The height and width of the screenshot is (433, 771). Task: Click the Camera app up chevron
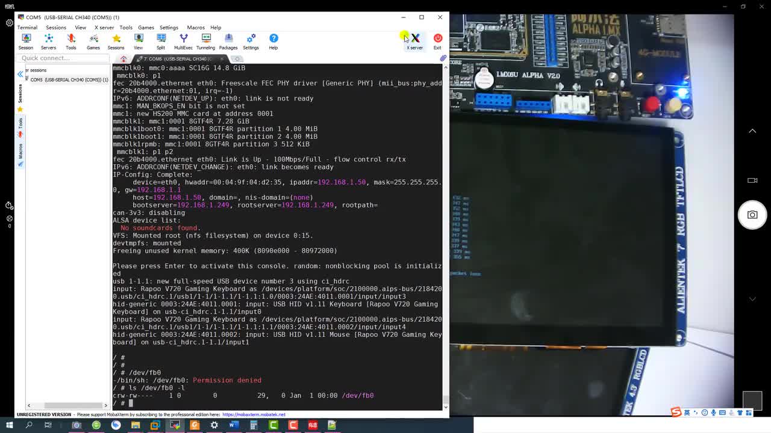(752, 131)
